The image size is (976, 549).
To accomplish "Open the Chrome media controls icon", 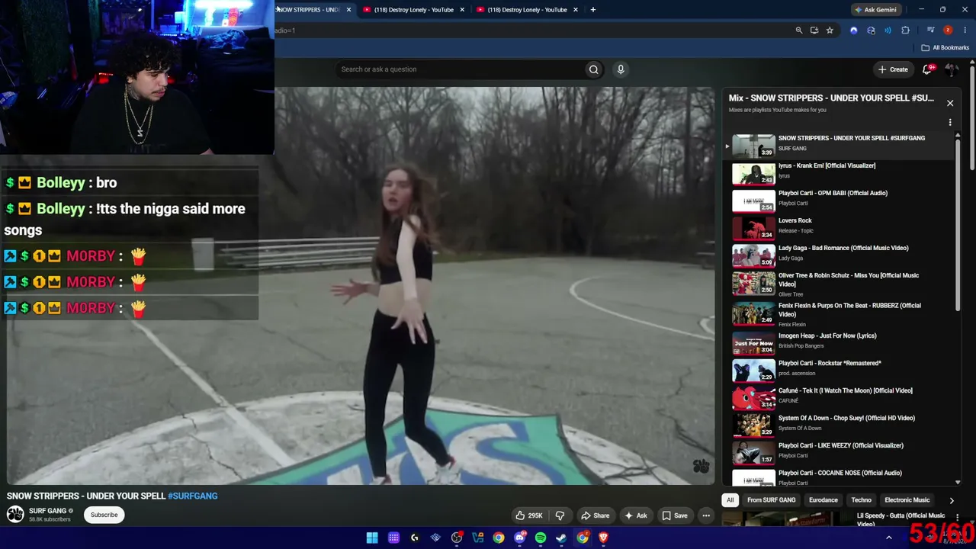I will pyautogui.click(x=931, y=30).
